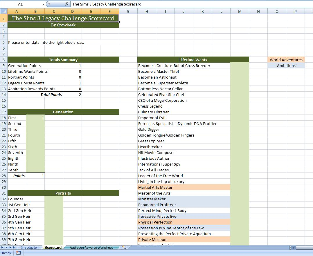Click the Name Box showing A1
The height and width of the screenshot is (256, 313).
(20, 4)
